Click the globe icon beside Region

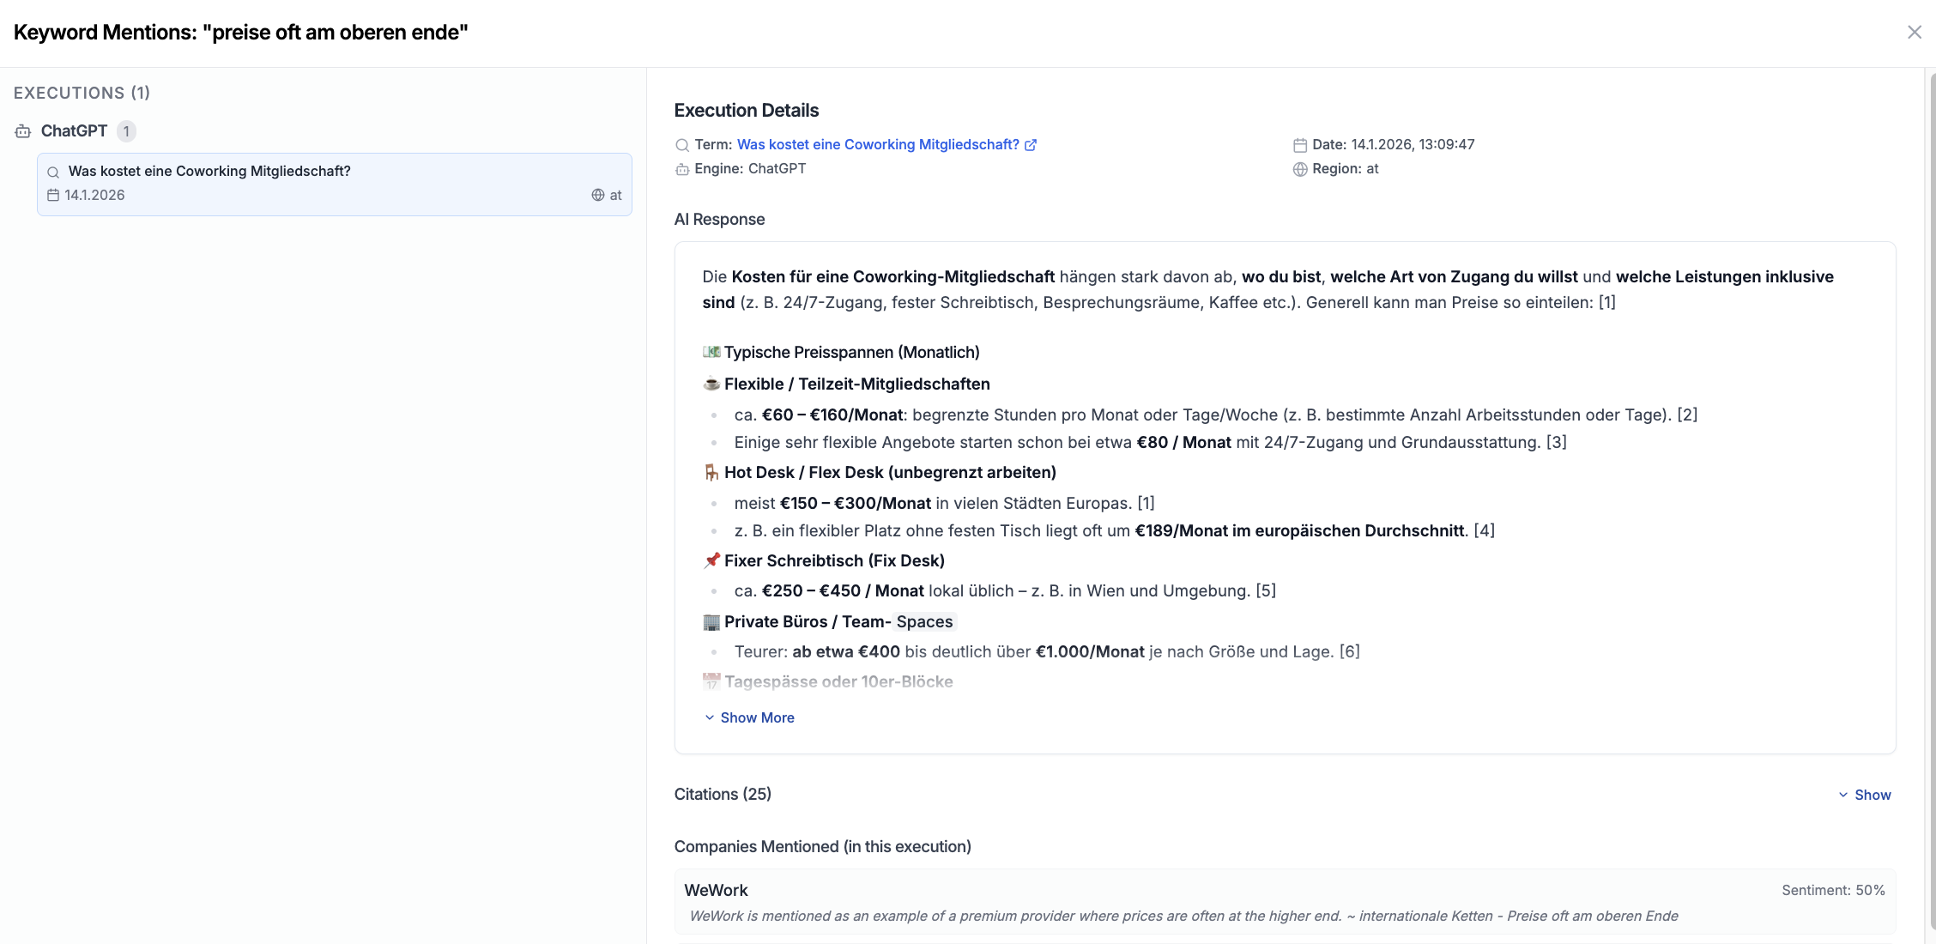1300,169
